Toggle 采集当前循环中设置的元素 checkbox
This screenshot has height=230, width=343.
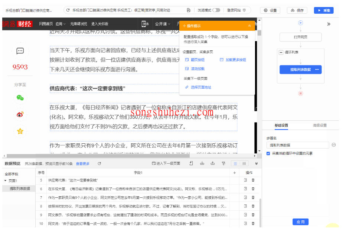pyautogui.click(x=268, y=154)
